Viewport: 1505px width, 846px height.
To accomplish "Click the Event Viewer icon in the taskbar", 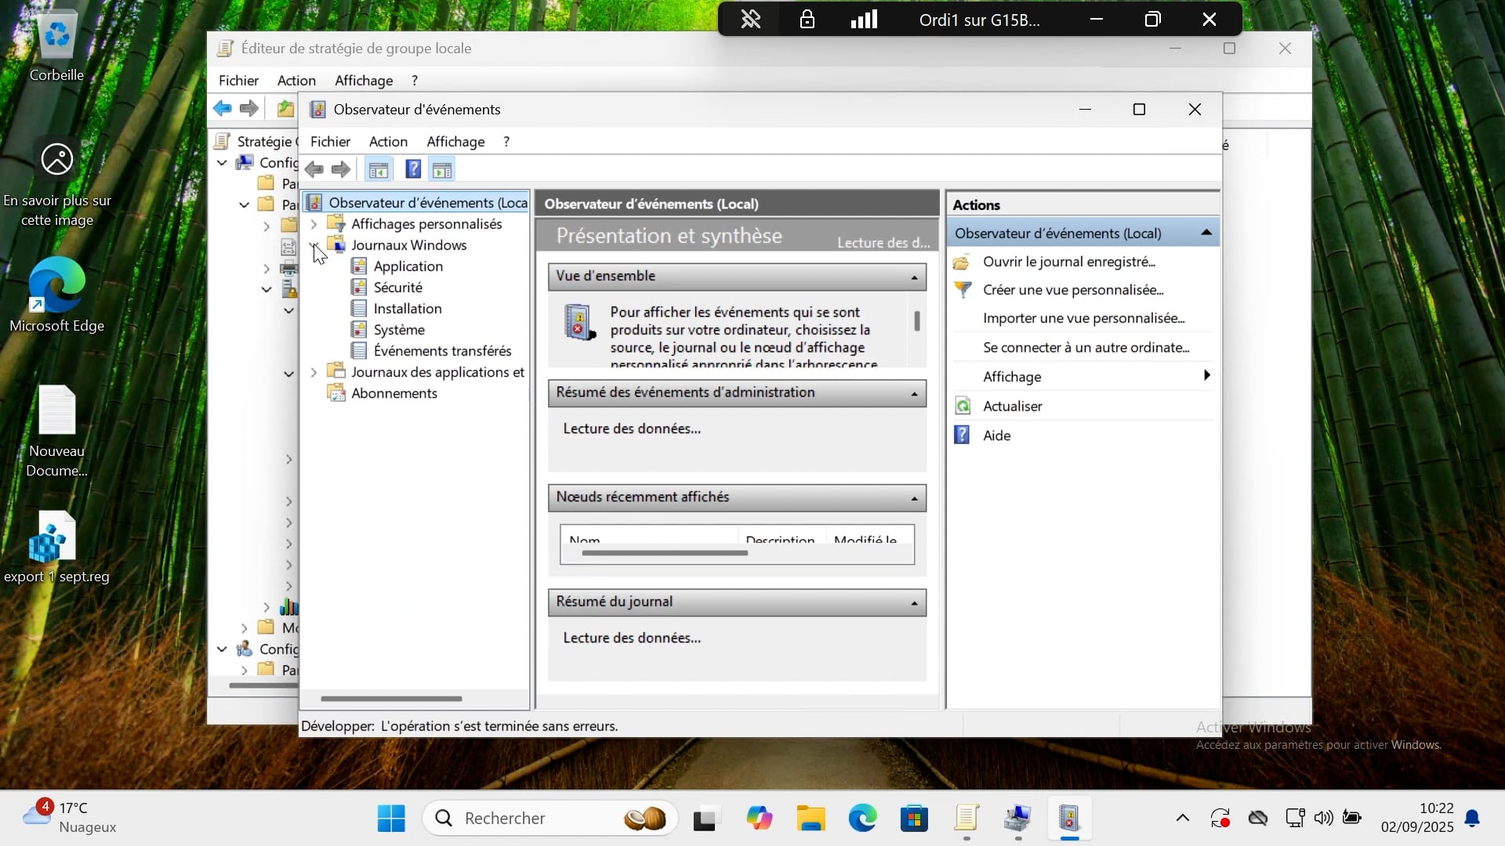I will coord(1070,818).
